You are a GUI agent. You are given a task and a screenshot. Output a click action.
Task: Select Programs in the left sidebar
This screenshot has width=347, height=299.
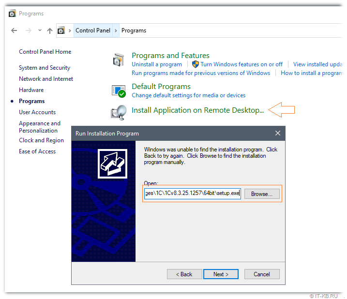pyautogui.click(x=31, y=101)
